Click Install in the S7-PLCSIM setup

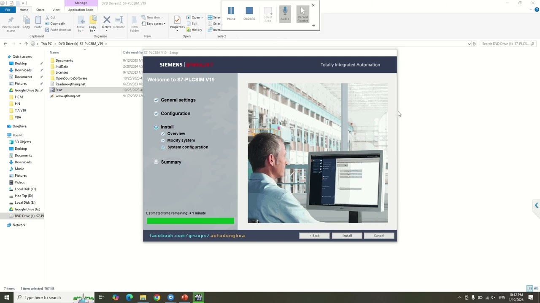tap(347, 236)
